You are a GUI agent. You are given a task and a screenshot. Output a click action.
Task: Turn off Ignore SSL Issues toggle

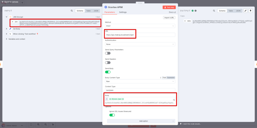[x=112, y=115]
